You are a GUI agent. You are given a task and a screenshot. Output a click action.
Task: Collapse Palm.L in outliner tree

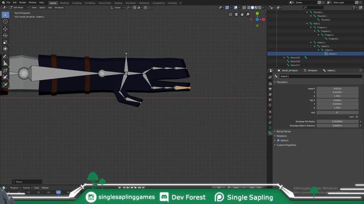point(307,24)
